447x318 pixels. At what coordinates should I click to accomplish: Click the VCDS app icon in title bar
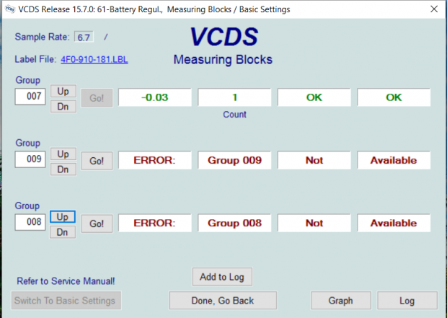[x=10, y=9]
